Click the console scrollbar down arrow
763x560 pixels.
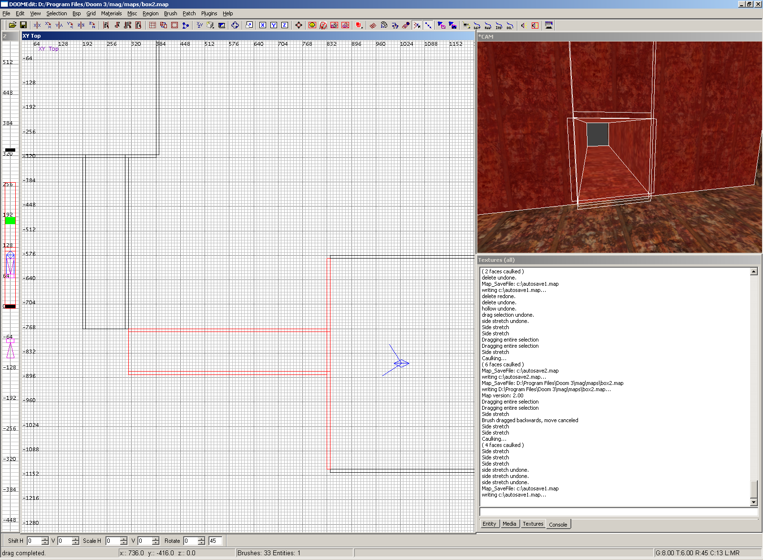point(754,502)
